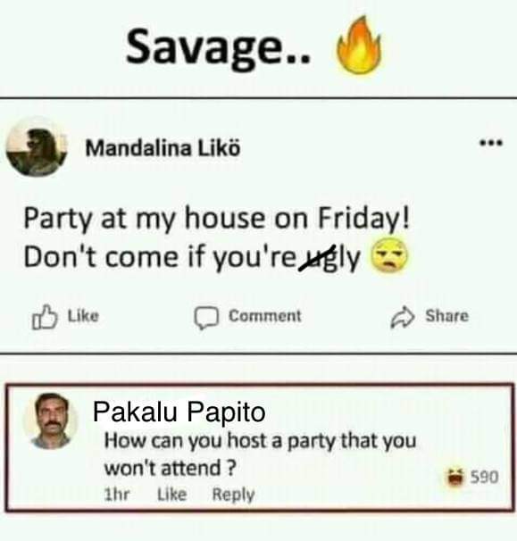Image resolution: width=517 pixels, height=541 pixels.
Task: Click the Comment text label under the post
Action: (265, 316)
